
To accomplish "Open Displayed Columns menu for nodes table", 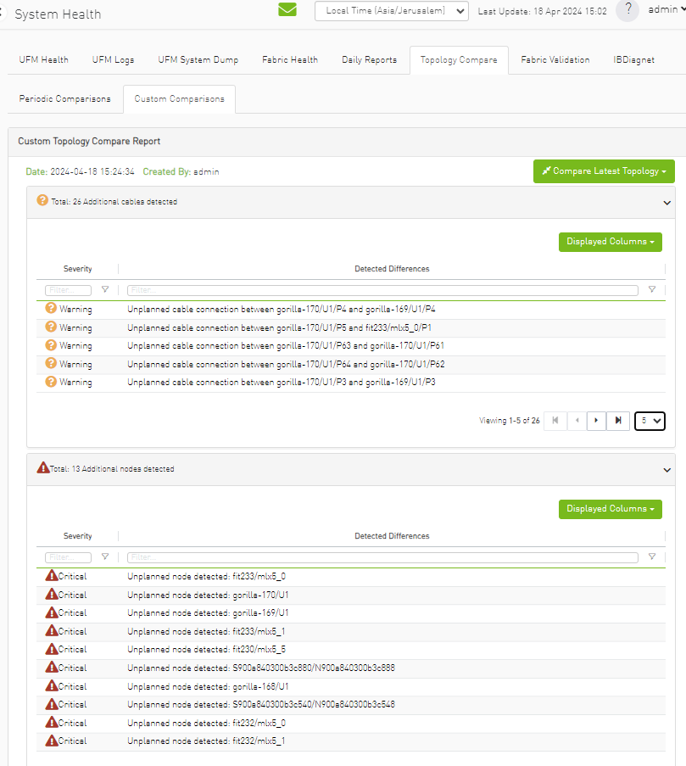I will pyautogui.click(x=610, y=509).
